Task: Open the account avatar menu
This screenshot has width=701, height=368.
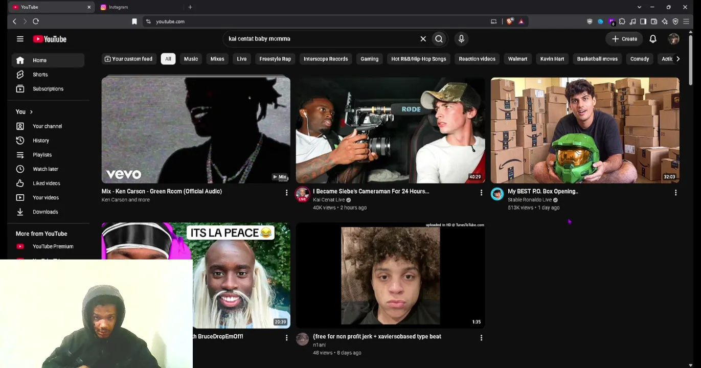Action: pyautogui.click(x=673, y=39)
